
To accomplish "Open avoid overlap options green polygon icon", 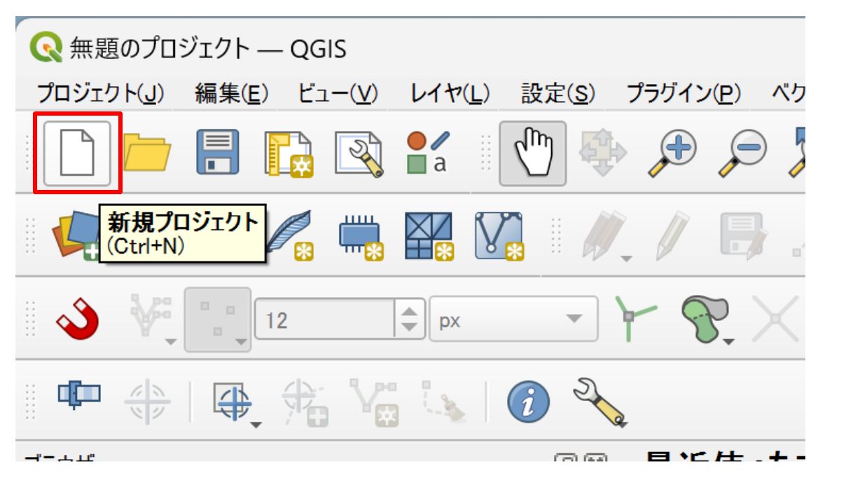I will 708,320.
